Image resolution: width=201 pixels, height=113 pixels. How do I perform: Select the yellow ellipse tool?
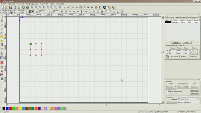pyautogui.click(x=2, y=41)
